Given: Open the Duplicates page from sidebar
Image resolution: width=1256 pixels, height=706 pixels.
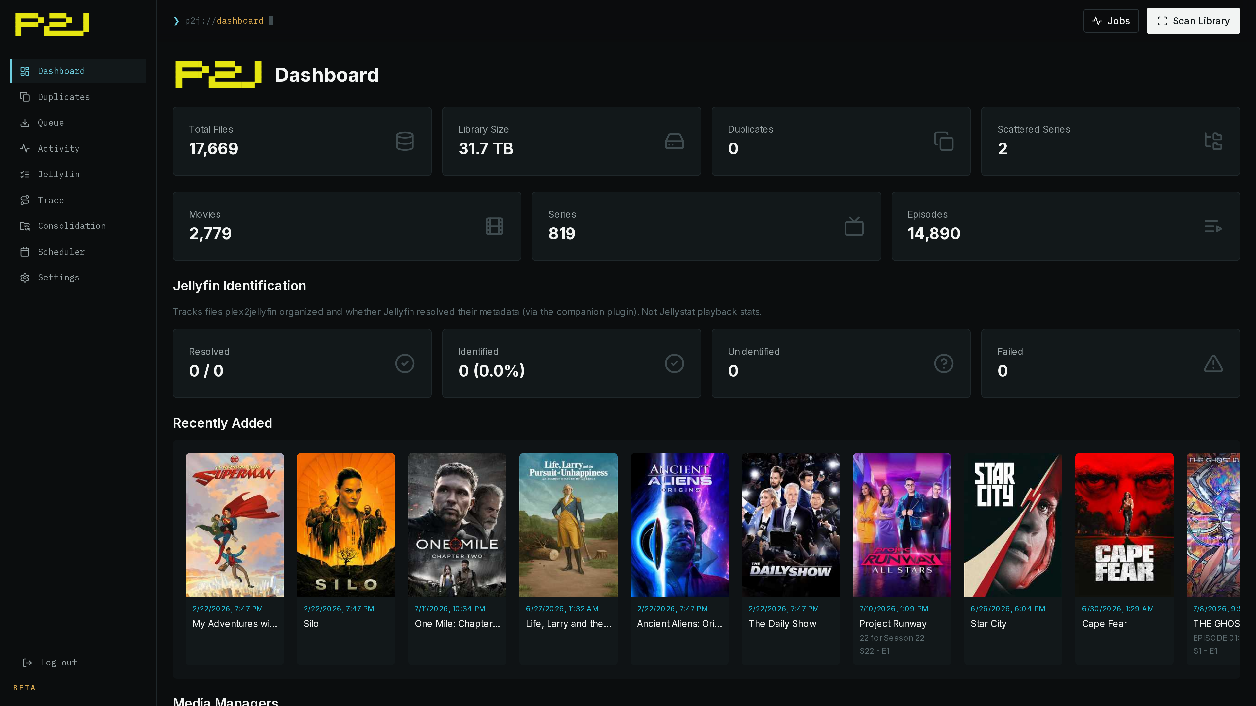Looking at the screenshot, I should pyautogui.click(x=78, y=97).
